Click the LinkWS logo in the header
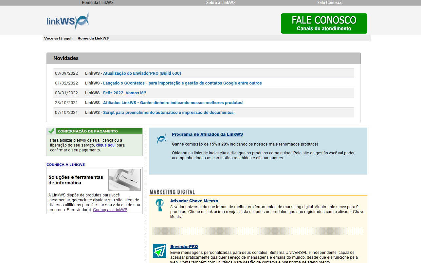Viewport: 421px width, 263px height. [68, 20]
